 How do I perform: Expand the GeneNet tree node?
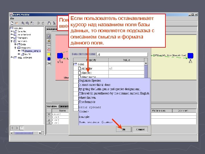pos(12,31)
